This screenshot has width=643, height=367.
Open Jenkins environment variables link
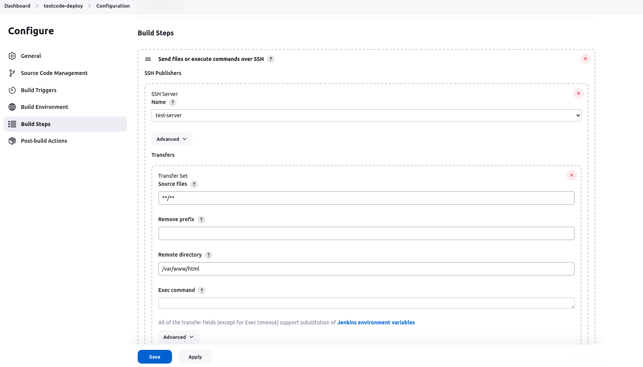click(376, 322)
